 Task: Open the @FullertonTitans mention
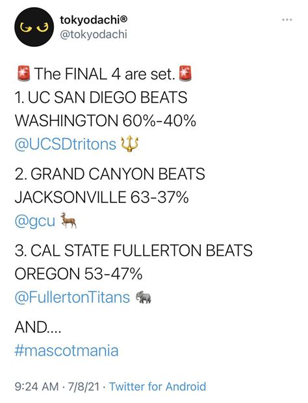(73, 298)
